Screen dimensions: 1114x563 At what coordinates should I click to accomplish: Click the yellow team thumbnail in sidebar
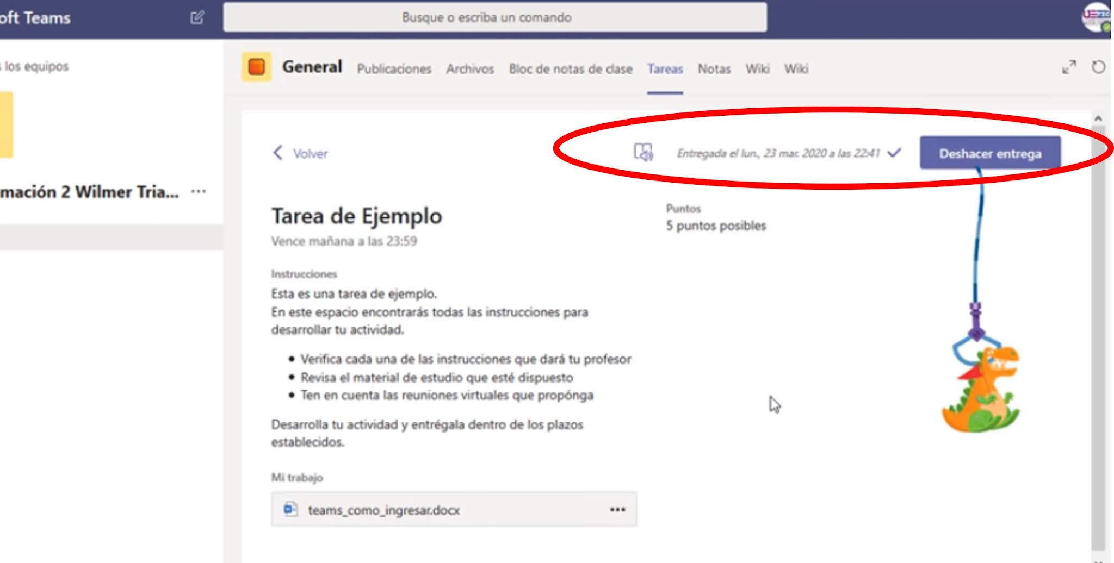[6, 124]
